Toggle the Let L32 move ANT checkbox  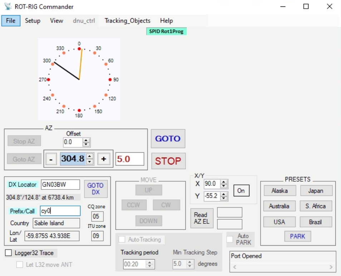tap(20, 265)
